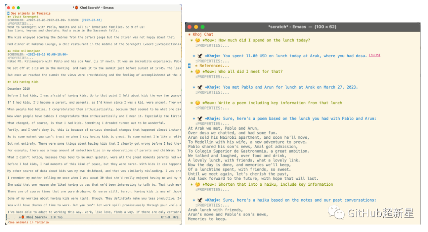Image resolution: width=428 pixels, height=232 pixels.
Task: Click the scratch Emacs window title bar
Action: [x=302, y=27]
